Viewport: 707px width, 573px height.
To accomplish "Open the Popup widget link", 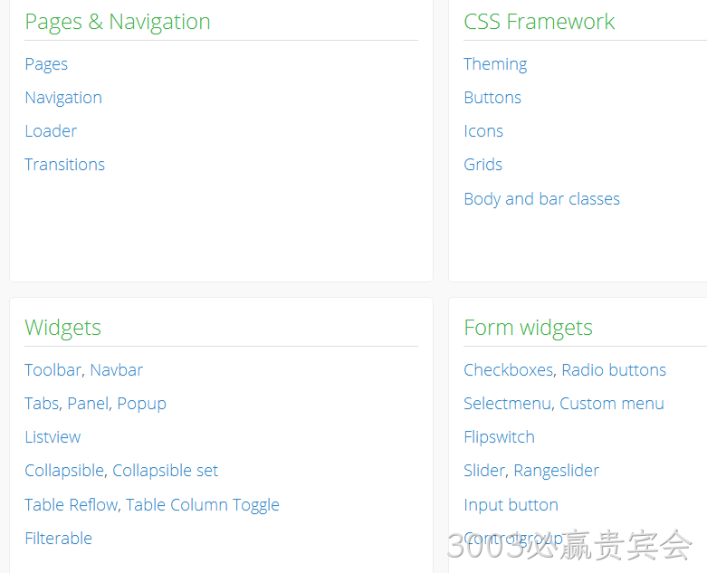I will 141,404.
